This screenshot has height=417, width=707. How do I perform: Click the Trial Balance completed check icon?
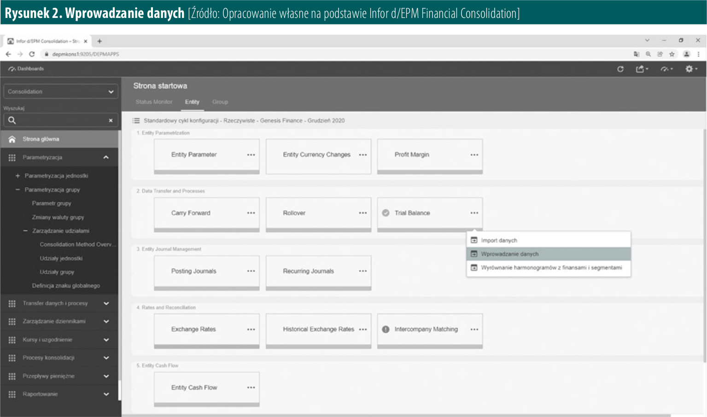click(x=386, y=213)
